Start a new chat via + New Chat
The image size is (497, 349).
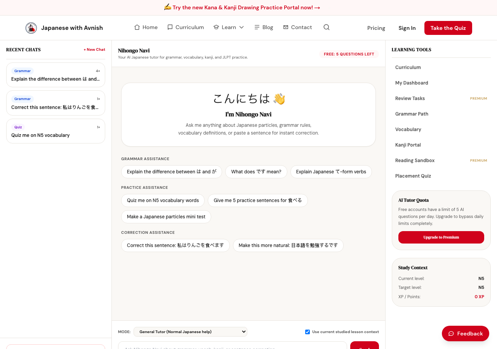coord(94,50)
